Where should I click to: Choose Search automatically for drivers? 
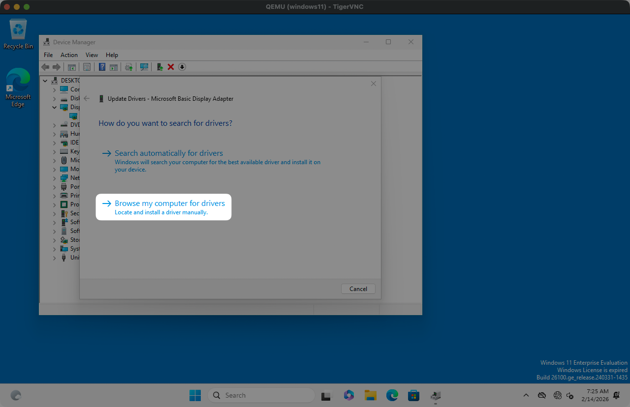pyautogui.click(x=168, y=153)
